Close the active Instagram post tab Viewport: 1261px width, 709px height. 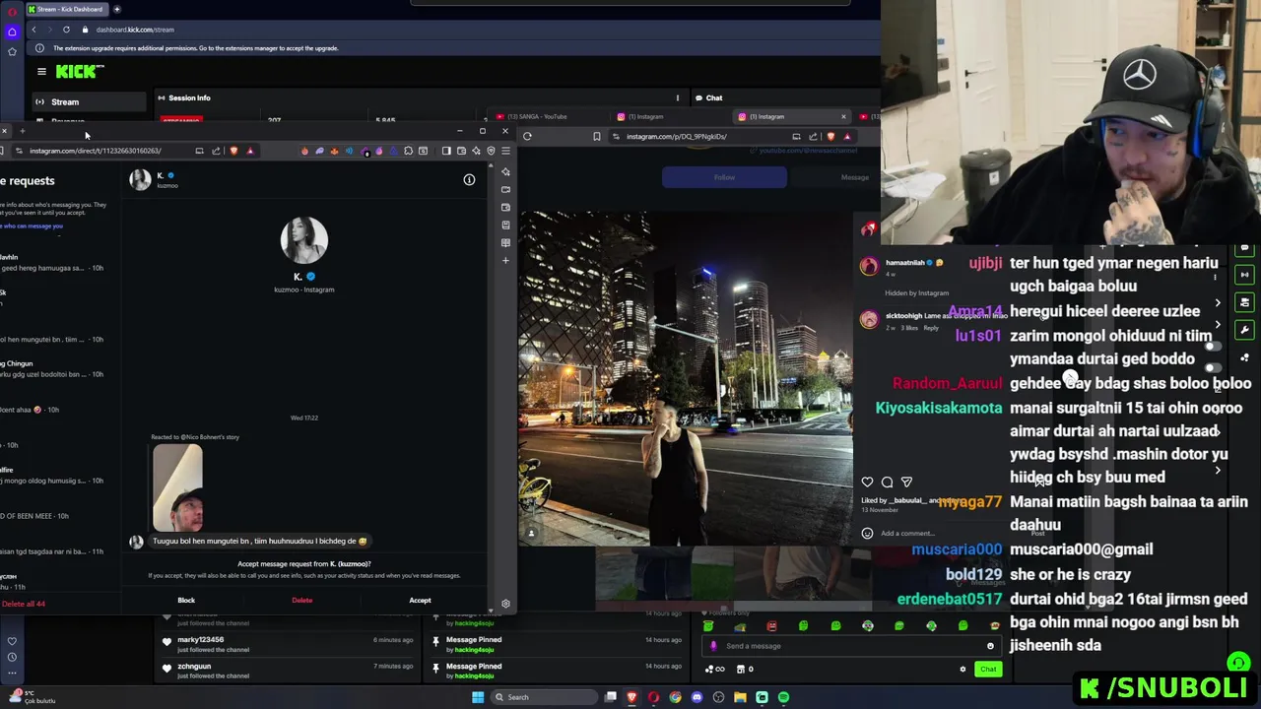point(843,116)
